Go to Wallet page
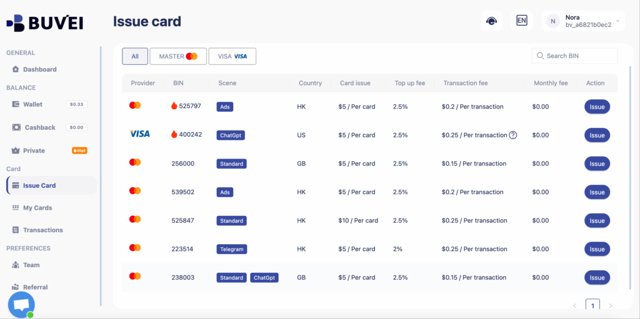The image size is (640, 319). click(32, 104)
